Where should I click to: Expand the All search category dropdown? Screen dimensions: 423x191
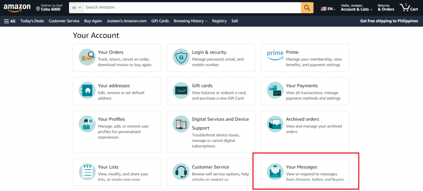click(76, 7)
